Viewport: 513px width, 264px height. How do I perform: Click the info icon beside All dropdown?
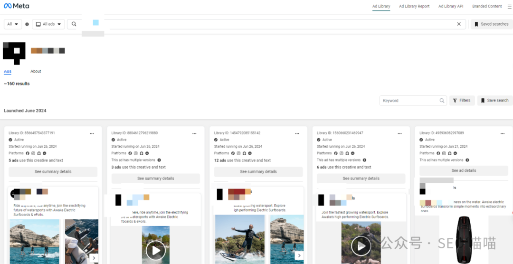coord(27,24)
